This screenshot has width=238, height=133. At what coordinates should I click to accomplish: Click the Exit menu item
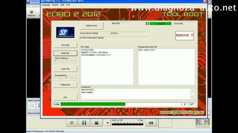pos(68,5)
